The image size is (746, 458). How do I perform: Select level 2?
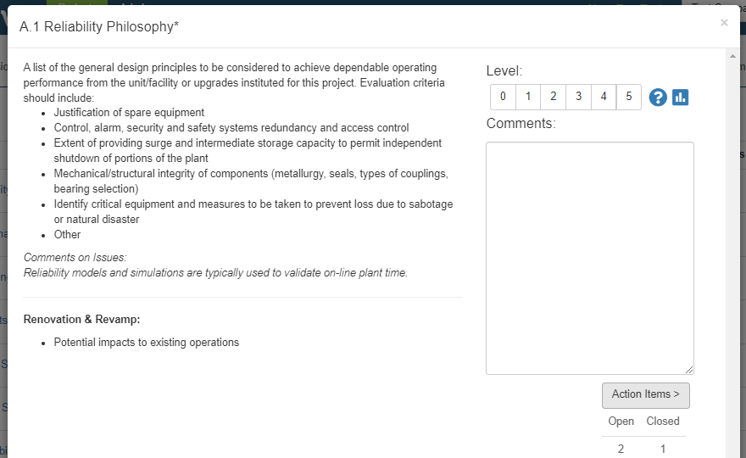tap(554, 97)
